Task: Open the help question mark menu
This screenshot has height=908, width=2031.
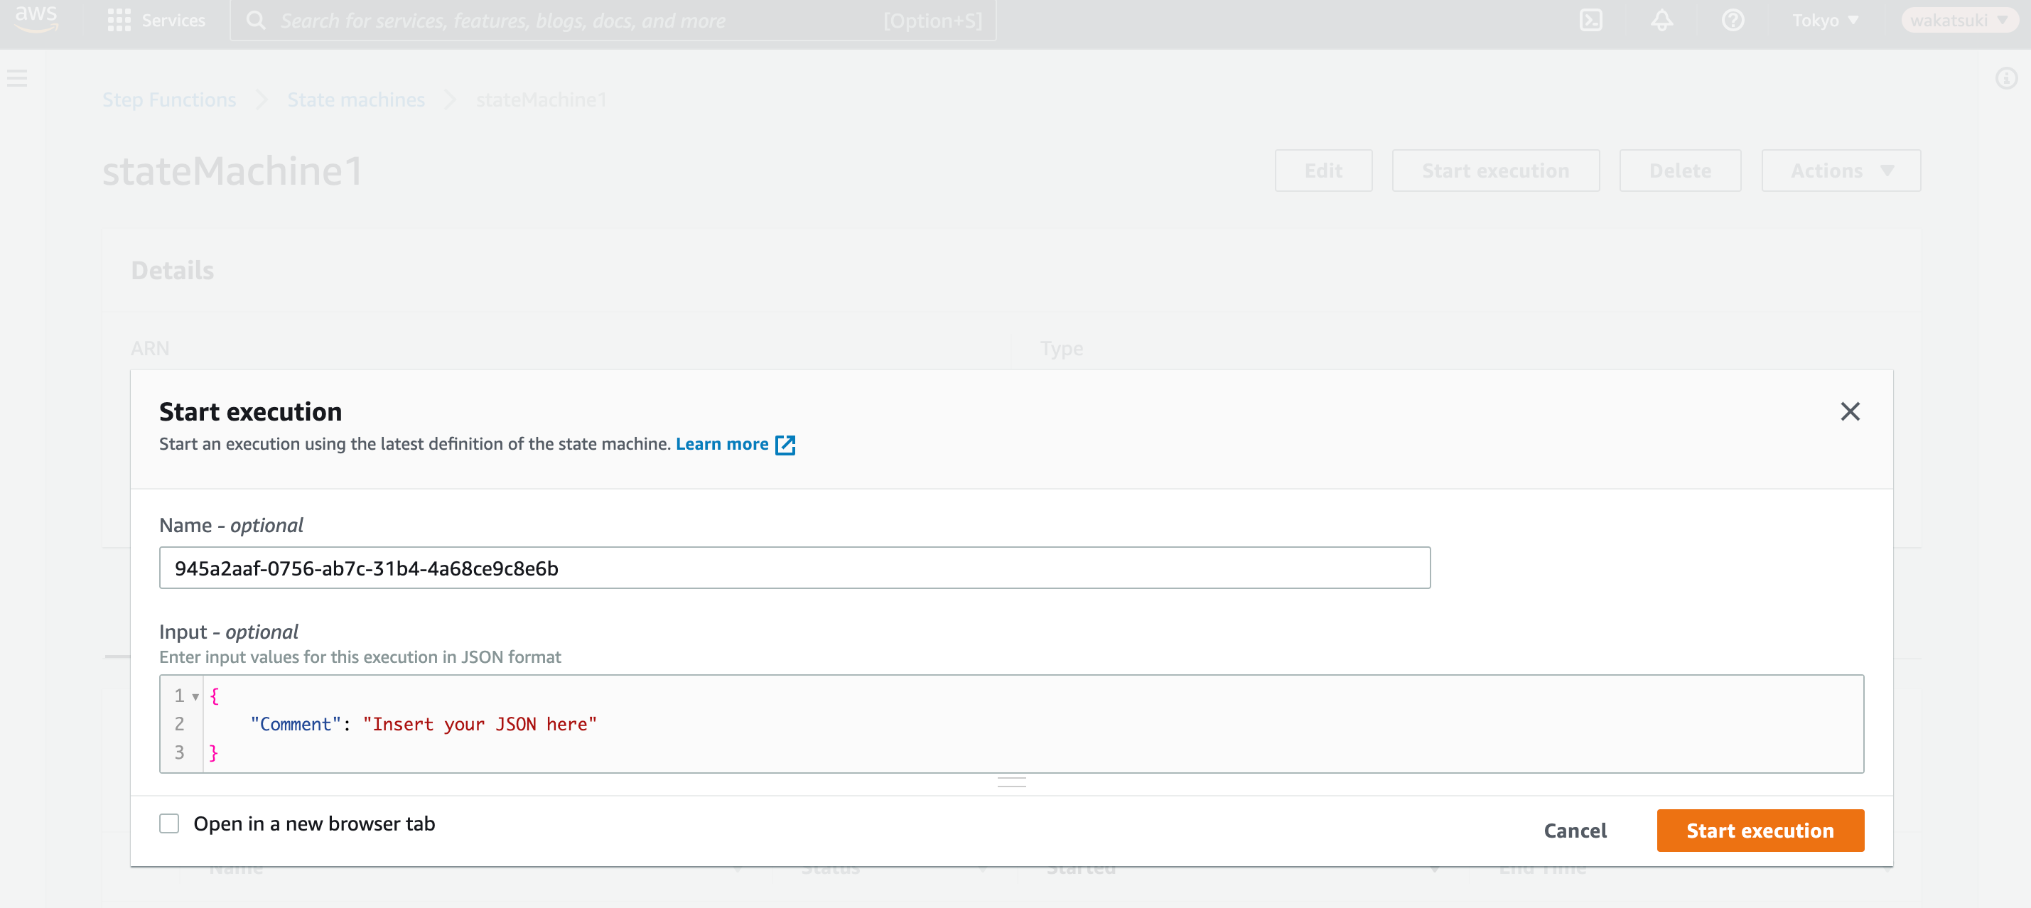Action: pos(1733,21)
